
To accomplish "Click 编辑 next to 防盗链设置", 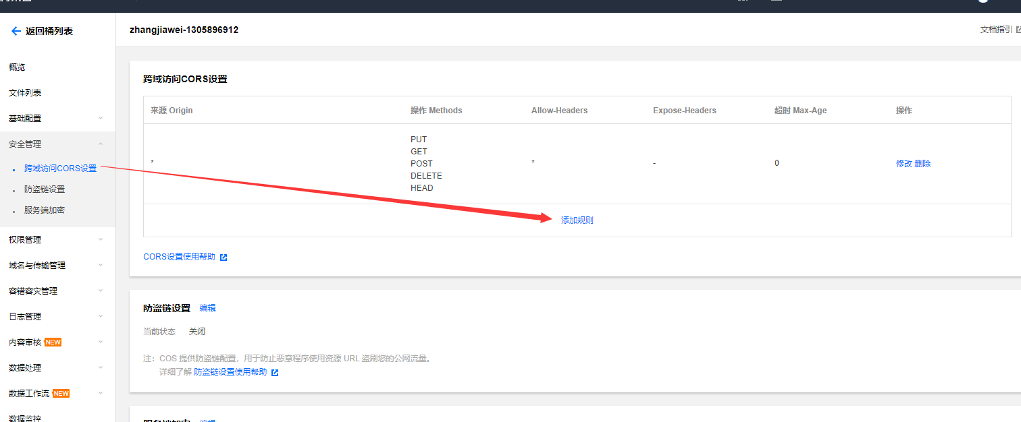I will pyautogui.click(x=208, y=308).
